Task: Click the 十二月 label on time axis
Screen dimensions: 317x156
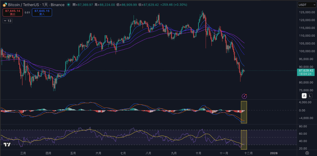Action: click(248, 153)
